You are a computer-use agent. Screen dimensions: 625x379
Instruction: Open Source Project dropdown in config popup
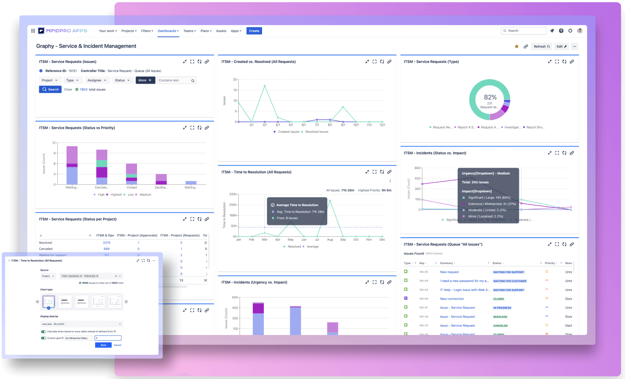coord(48,276)
